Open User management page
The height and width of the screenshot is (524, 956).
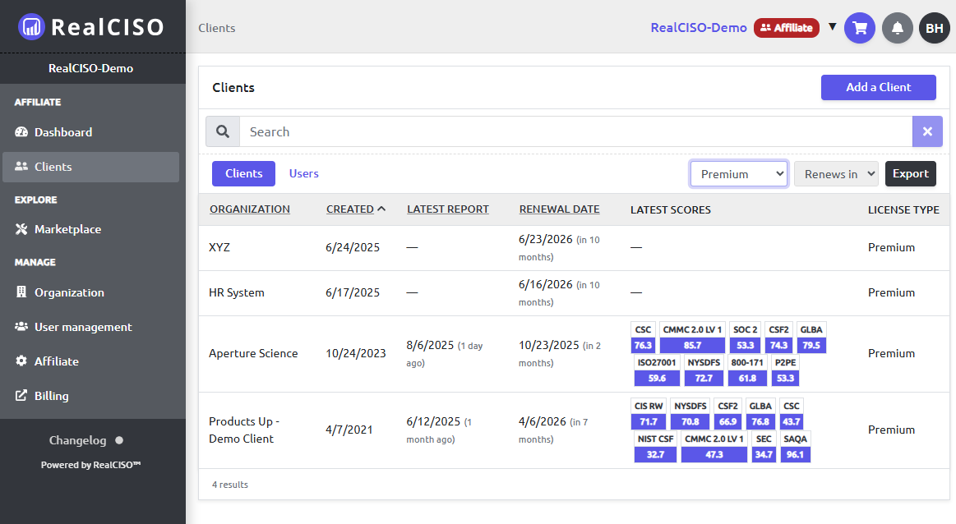(82, 327)
